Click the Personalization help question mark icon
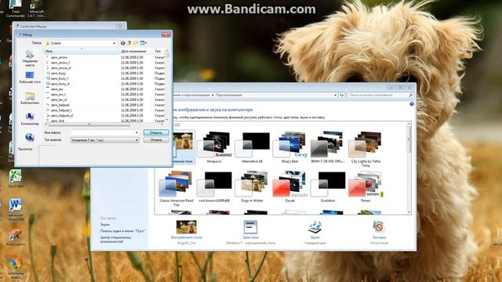Screen dimensions: 502x282 [x=411, y=104]
